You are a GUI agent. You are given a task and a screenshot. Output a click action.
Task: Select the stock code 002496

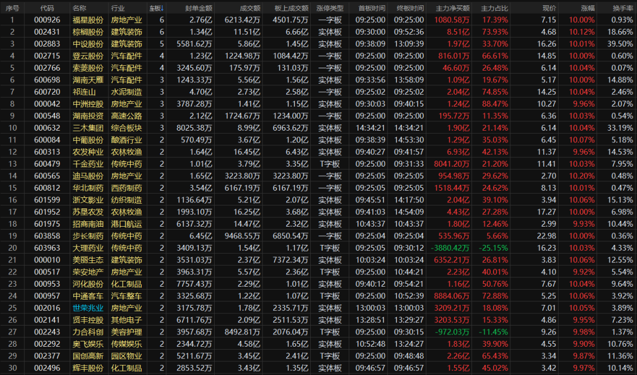47,368
